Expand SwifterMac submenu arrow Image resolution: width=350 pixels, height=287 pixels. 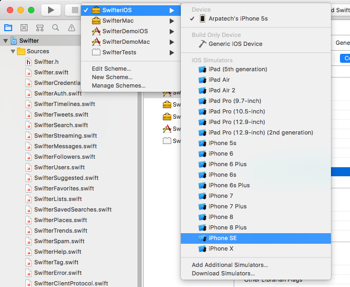(172, 21)
